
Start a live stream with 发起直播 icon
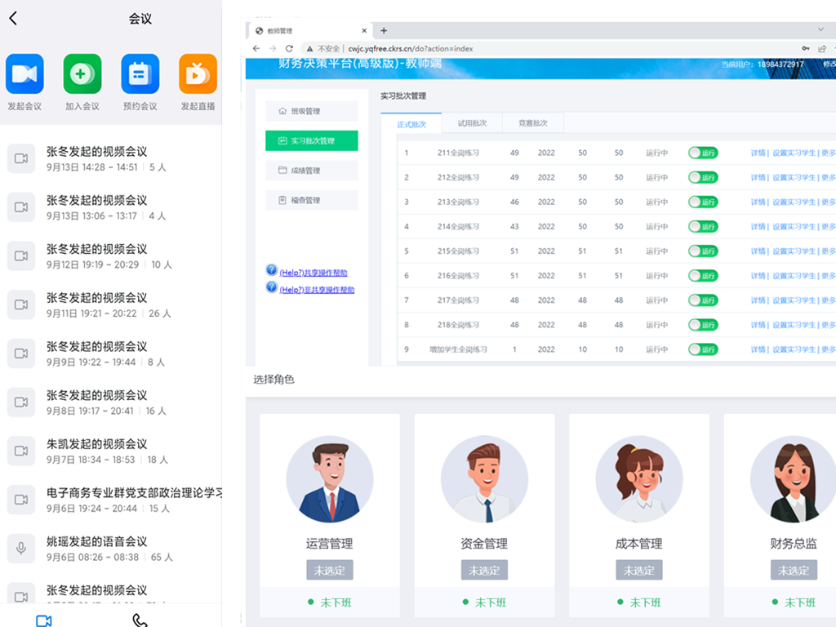pos(198,75)
